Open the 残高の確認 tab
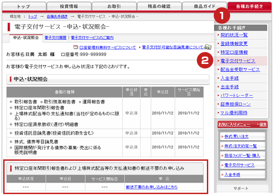274x195 pixels. [x=159, y=6]
